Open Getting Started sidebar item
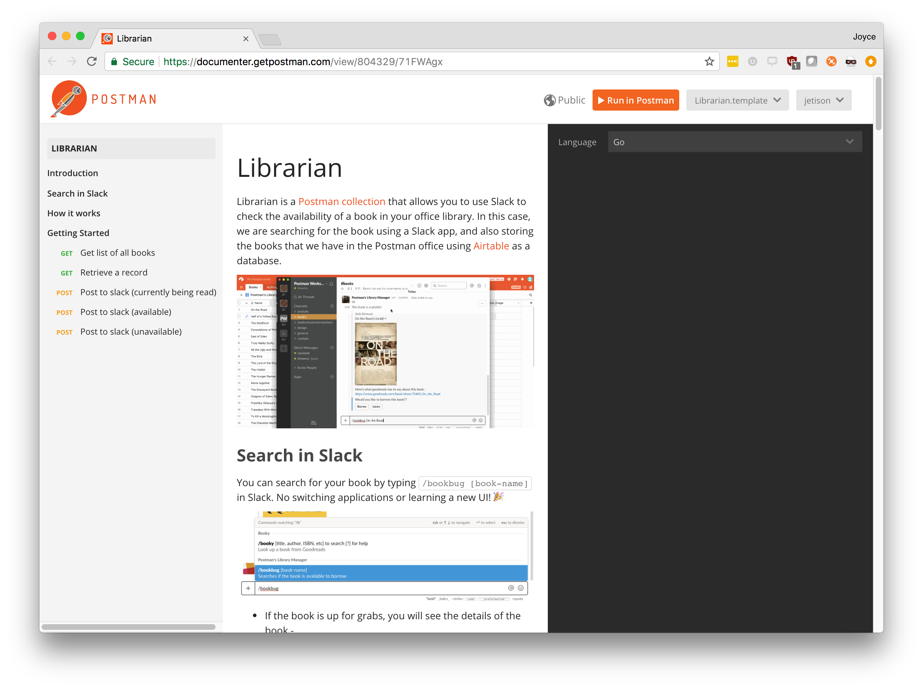 point(78,233)
